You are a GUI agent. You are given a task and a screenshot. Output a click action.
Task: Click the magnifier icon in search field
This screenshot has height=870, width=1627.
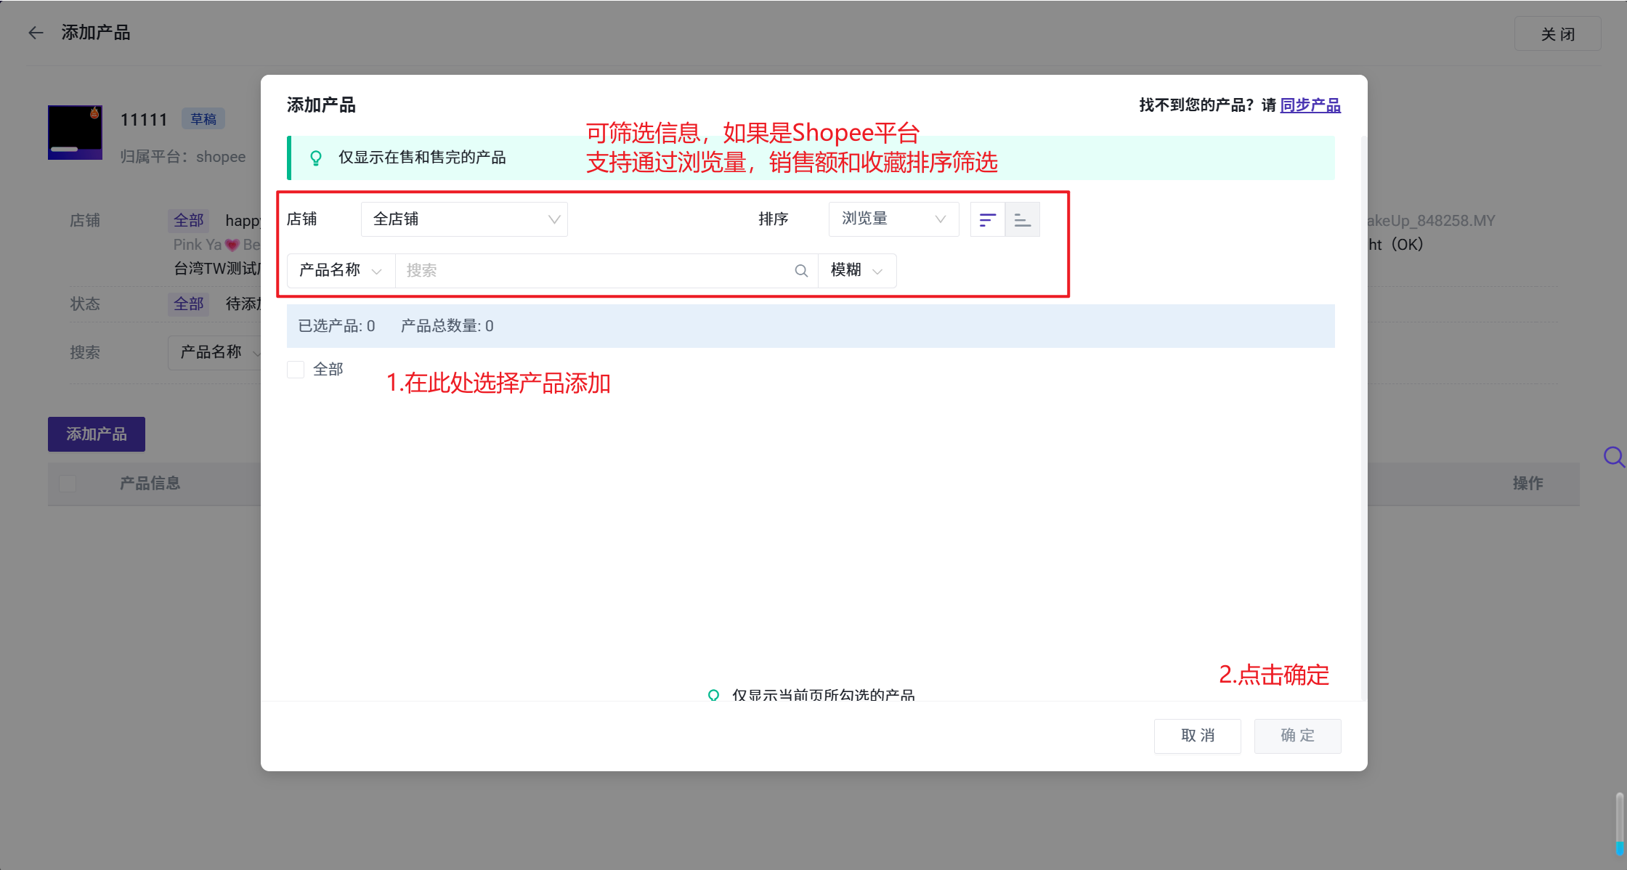[801, 271]
